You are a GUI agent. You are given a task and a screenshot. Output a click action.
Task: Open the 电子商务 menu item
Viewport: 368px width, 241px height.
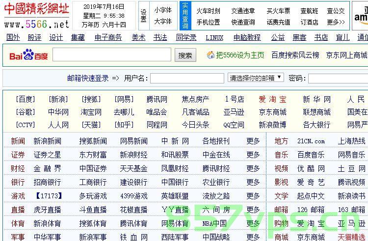tap(108, 37)
